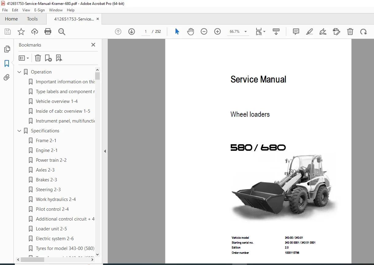Screen dimensions: 374x265
Task: Switch to the Tools tab
Action: [x=32, y=19]
